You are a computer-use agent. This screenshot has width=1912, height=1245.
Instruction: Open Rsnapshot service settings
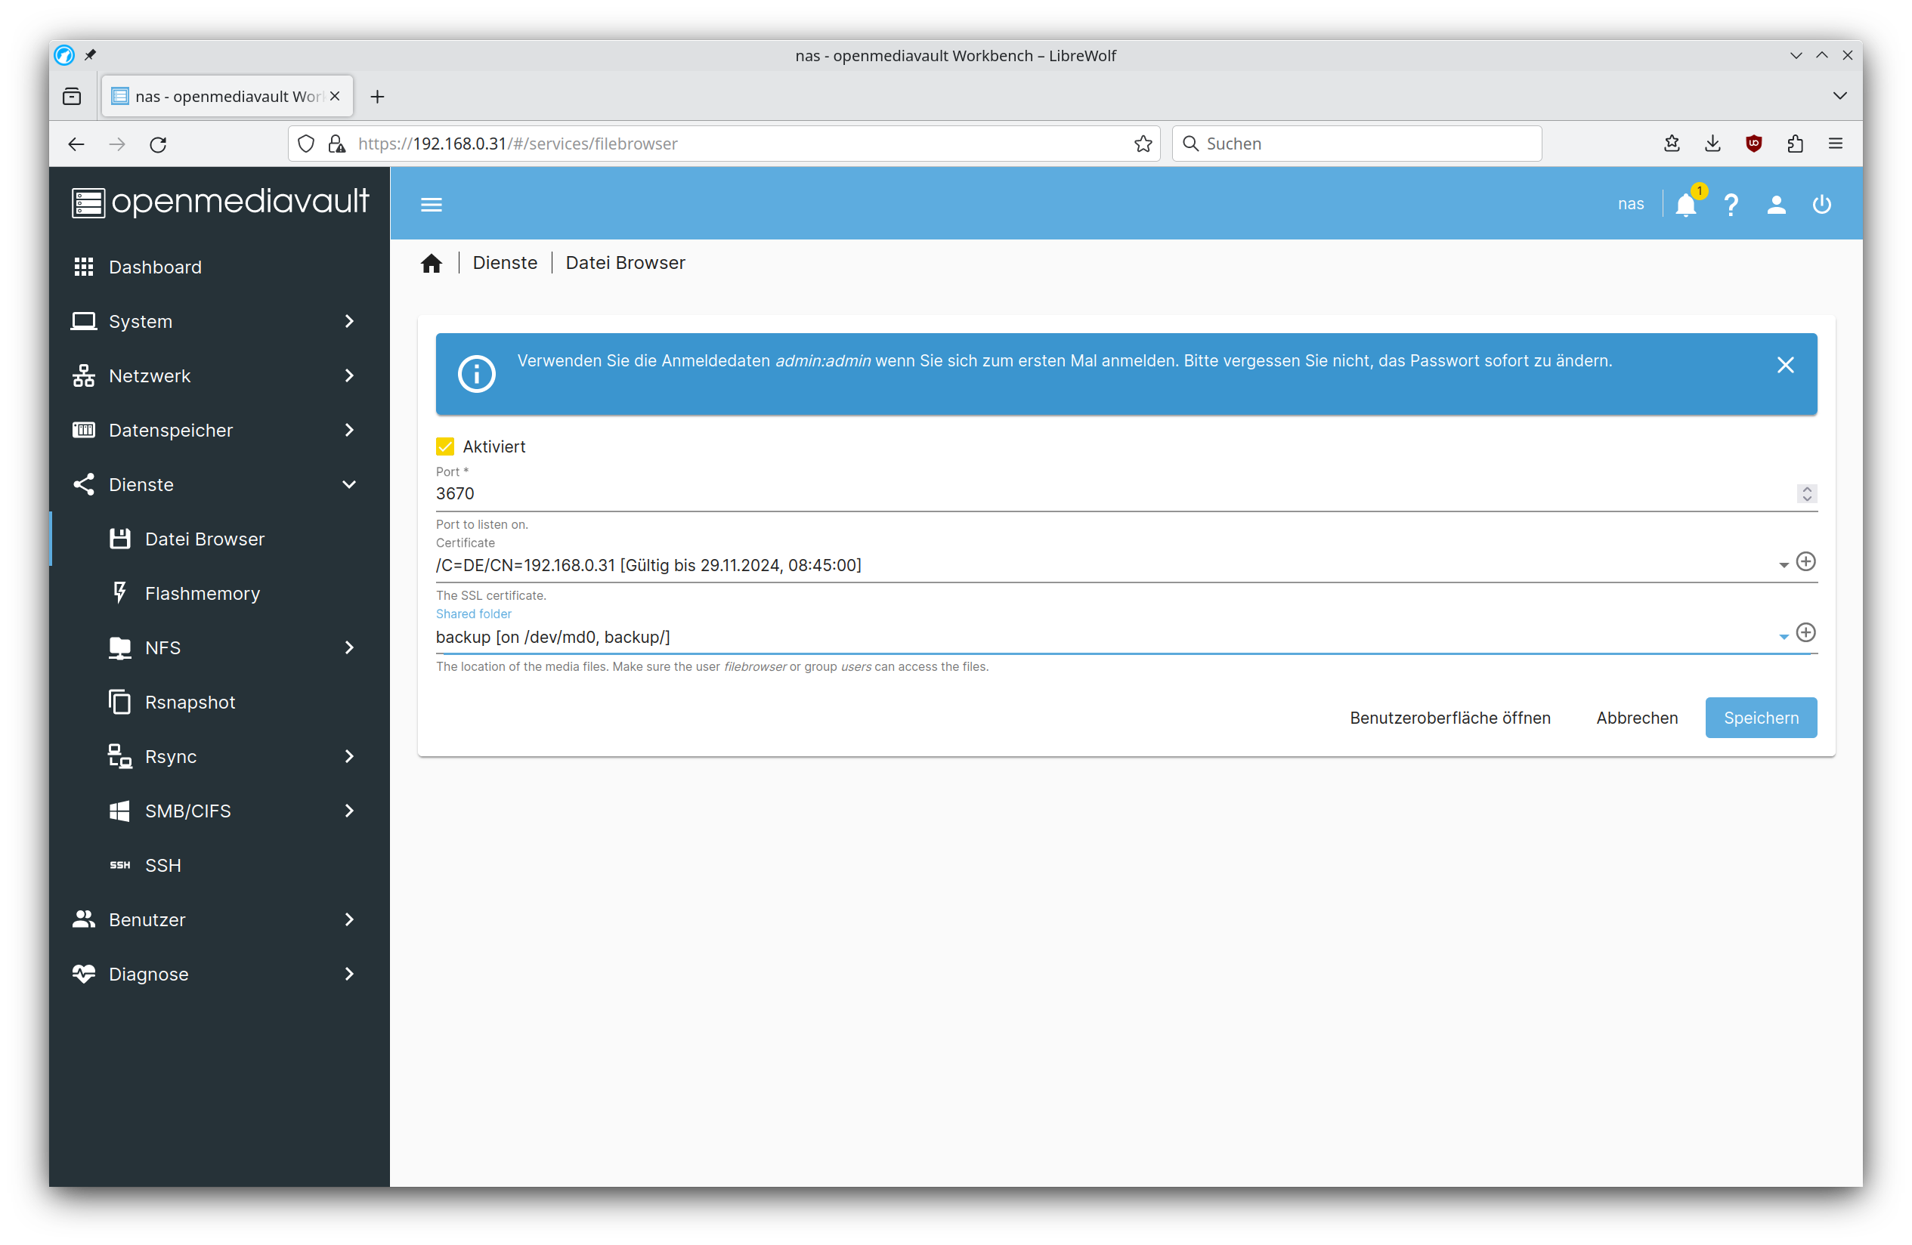[x=218, y=702]
